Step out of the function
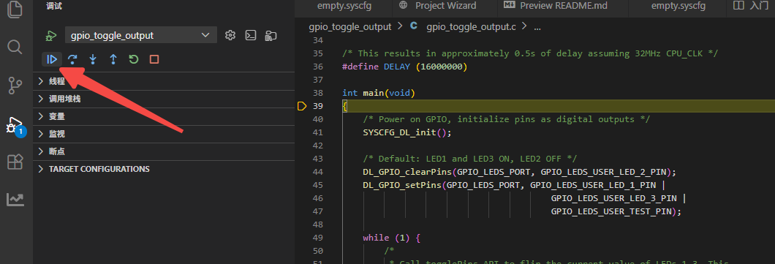 (x=113, y=59)
